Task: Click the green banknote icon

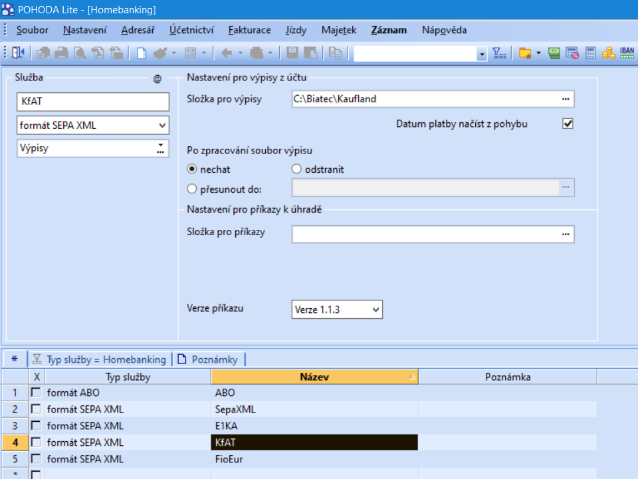Action: click(x=554, y=54)
